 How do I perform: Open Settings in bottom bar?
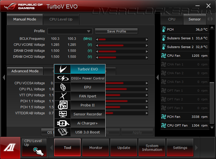click(x=180, y=148)
